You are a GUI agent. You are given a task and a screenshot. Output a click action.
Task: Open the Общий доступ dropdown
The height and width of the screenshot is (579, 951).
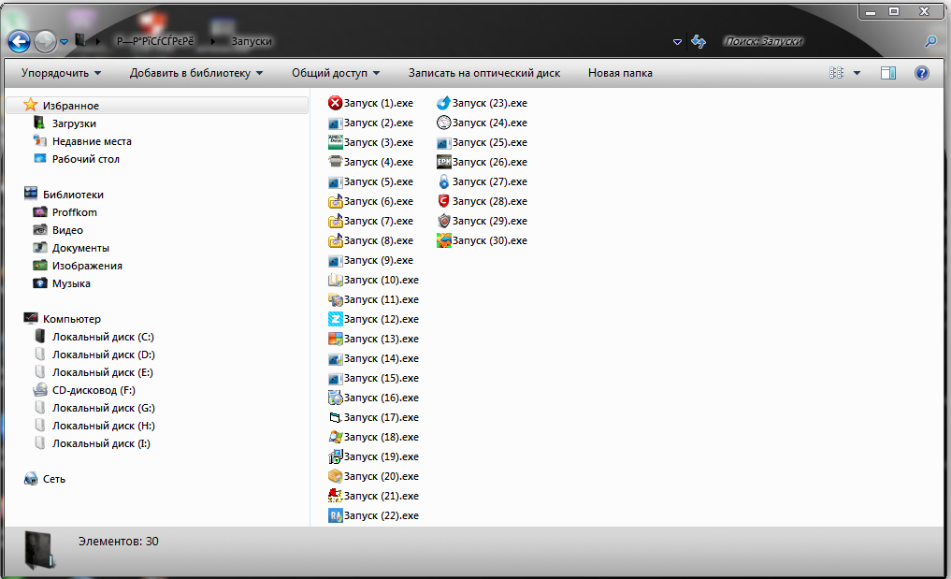336,73
